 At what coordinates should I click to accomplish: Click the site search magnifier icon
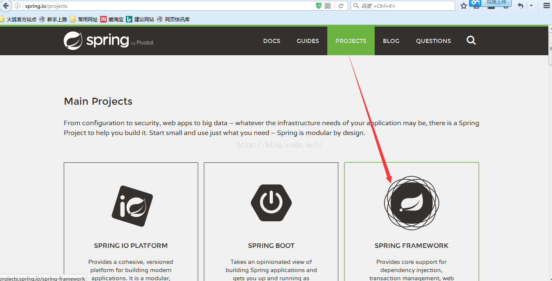point(471,40)
